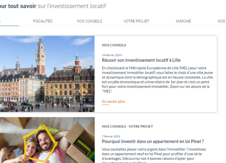The width and height of the screenshot is (226, 163).
Task: Select the VOTRE PROJET tab
Action: pyautogui.click(x=136, y=21)
